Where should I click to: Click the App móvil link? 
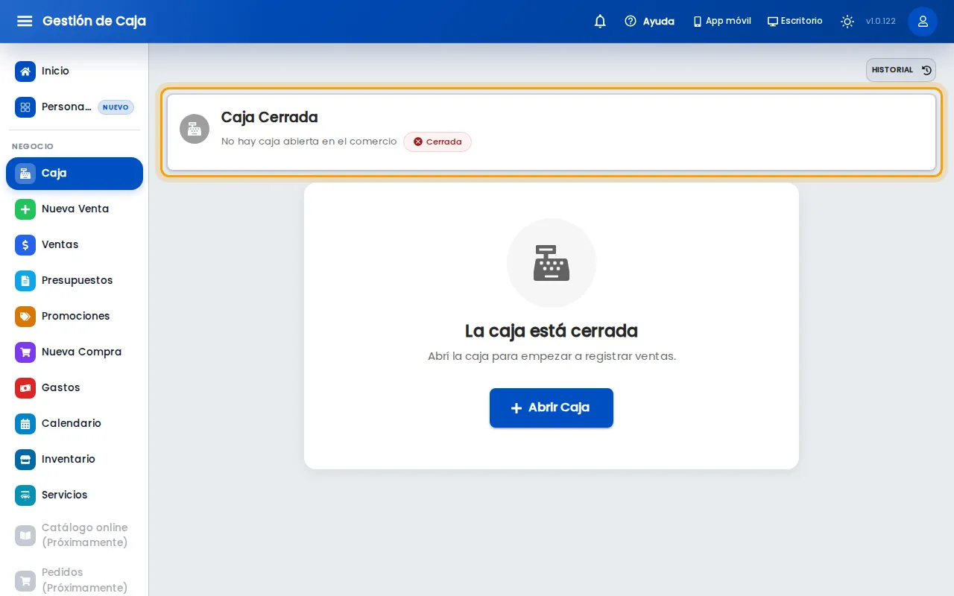[721, 21]
